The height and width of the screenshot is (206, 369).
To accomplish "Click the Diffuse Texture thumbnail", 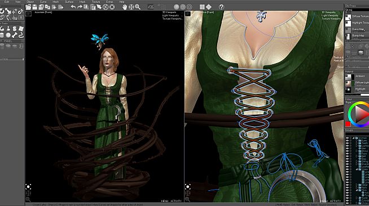I will coord(348,17).
